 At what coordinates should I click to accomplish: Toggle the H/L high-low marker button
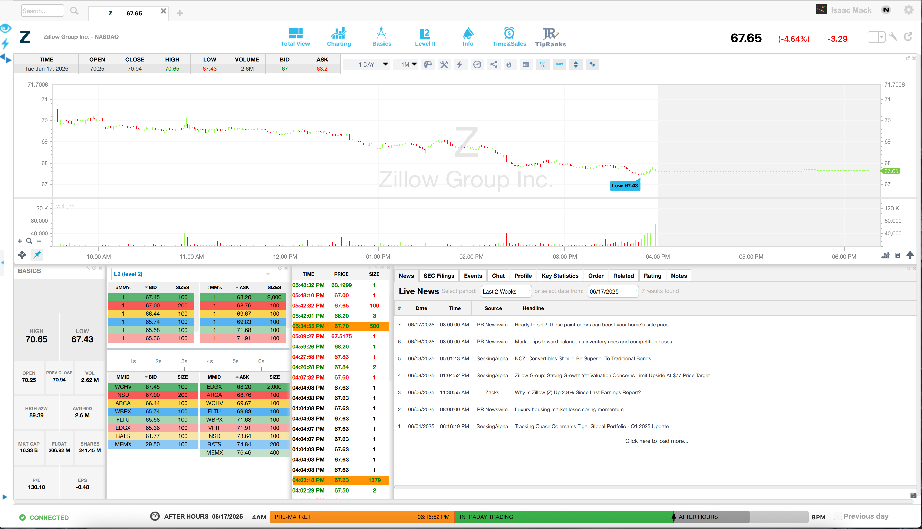543,65
